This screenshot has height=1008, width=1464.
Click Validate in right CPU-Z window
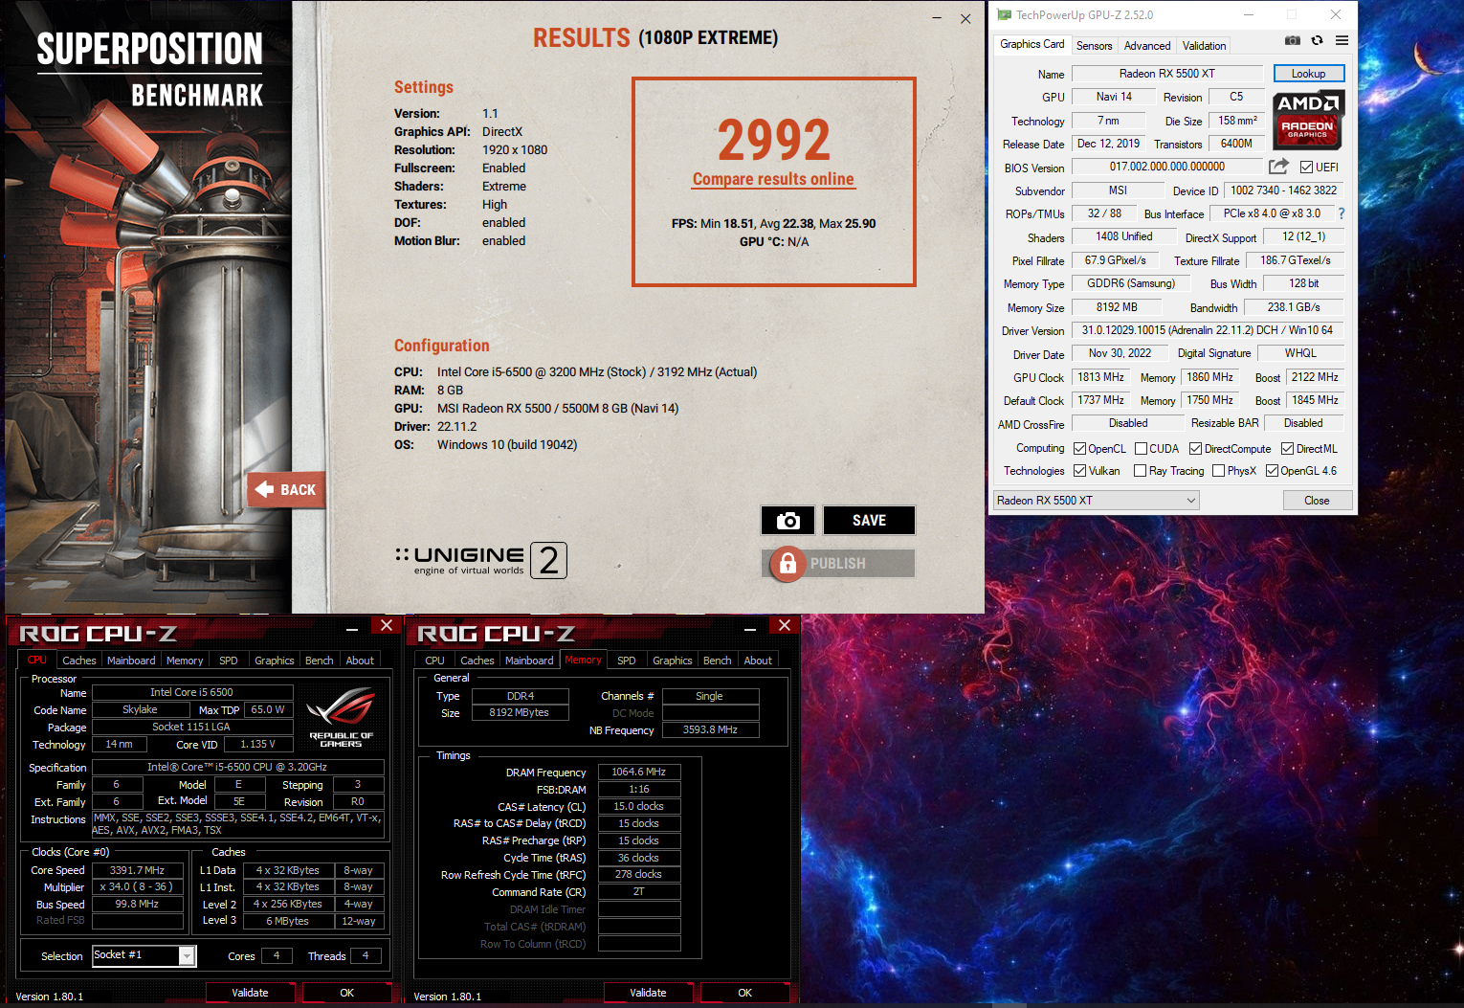tap(648, 993)
